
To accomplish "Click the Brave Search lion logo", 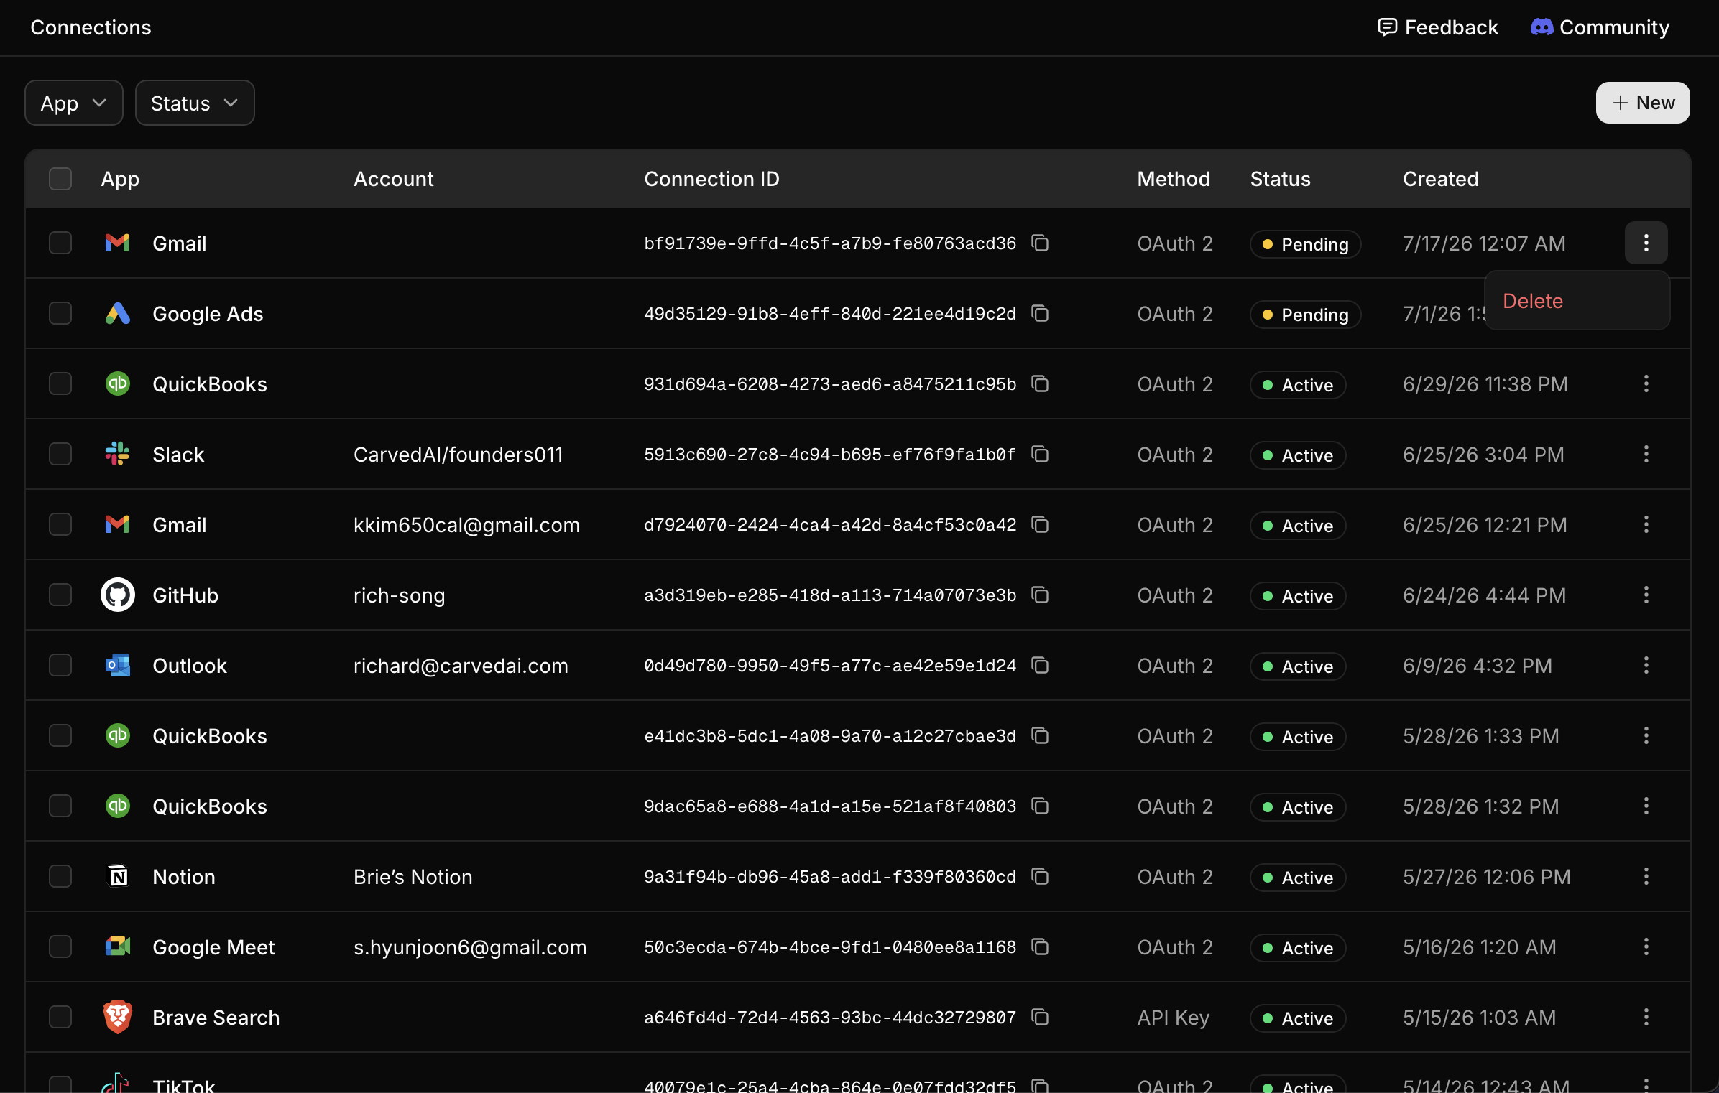I will tap(118, 1018).
